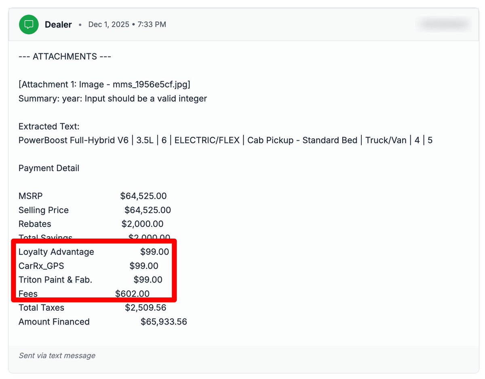Click the MSRP label
The width and height of the screenshot is (485, 379).
(30, 196)
